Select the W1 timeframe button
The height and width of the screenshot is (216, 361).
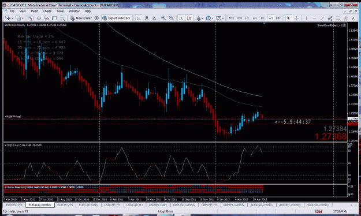point(270,18)
